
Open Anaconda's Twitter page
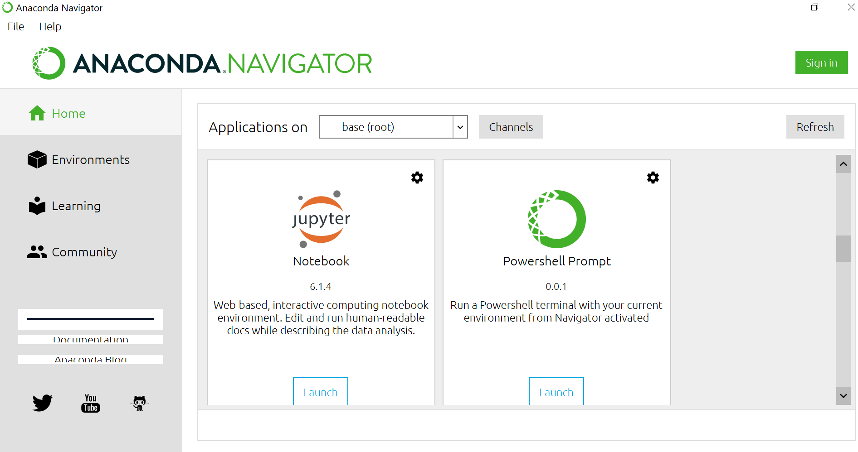(43, 403)
